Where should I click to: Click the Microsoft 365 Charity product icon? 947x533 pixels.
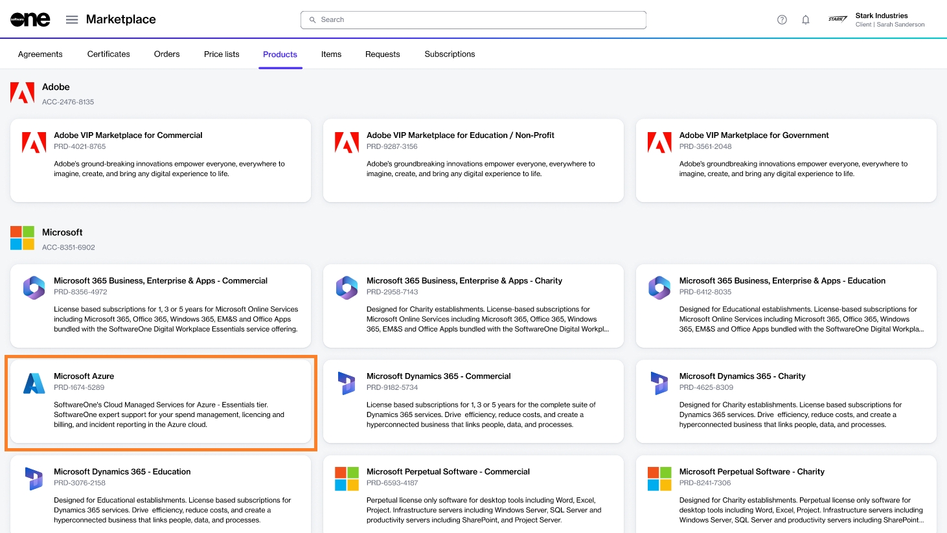347,288
